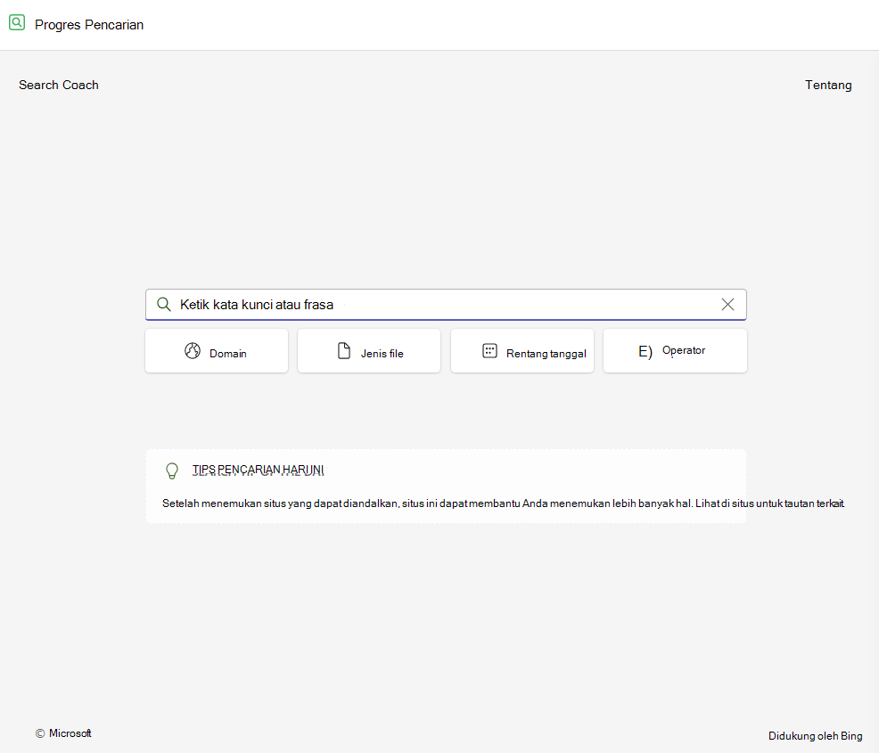The image size is (879, 753).
Task: Click the green Search Progress app icon
Action: click(x=17, y=22)
